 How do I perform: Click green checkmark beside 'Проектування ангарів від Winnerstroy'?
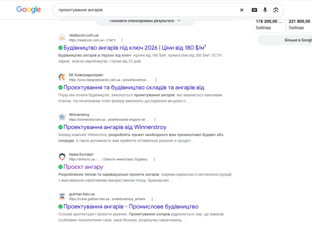pos(60,127)
